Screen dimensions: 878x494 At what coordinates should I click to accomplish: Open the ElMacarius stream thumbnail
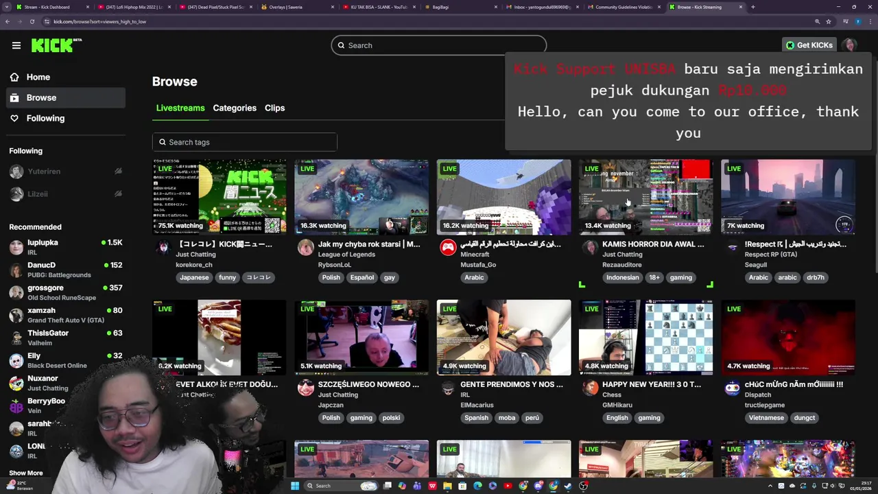click(503, 338)
